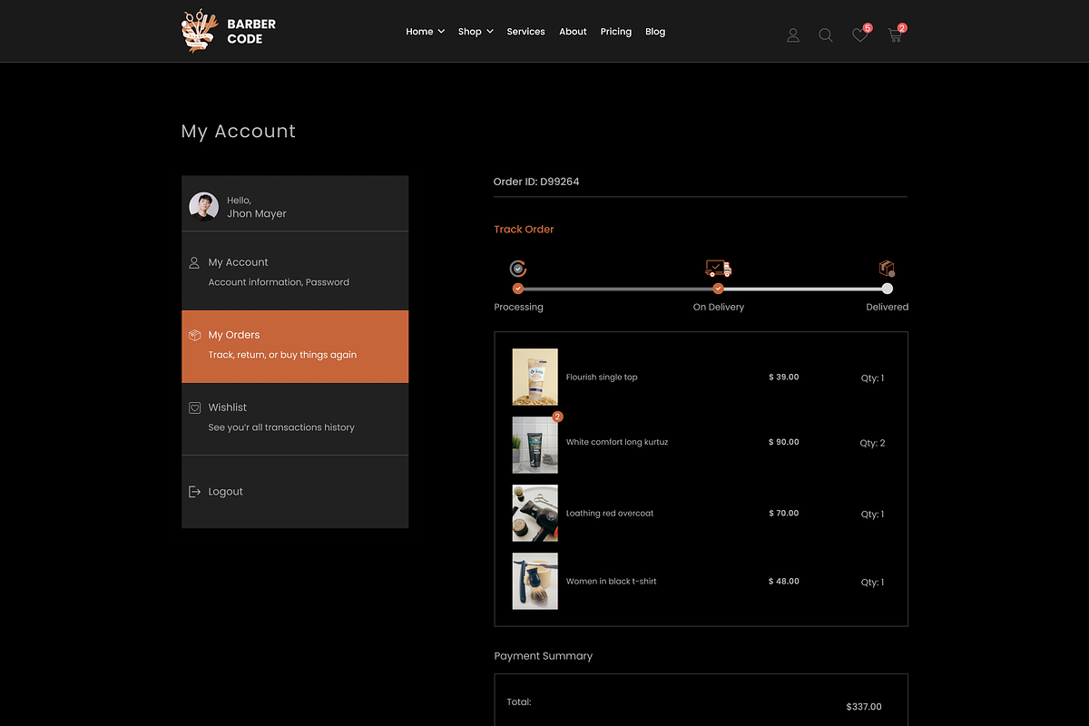This screenshot has width=1089, height=726.
Task: Open Women in black t-shirt product
Action: (x=612, y=582)
